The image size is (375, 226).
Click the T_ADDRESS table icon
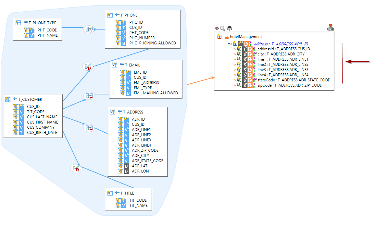click(x=113, y=112)
